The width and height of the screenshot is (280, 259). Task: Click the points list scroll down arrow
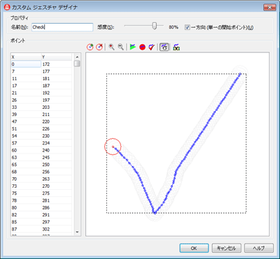(x=77, y=232)
